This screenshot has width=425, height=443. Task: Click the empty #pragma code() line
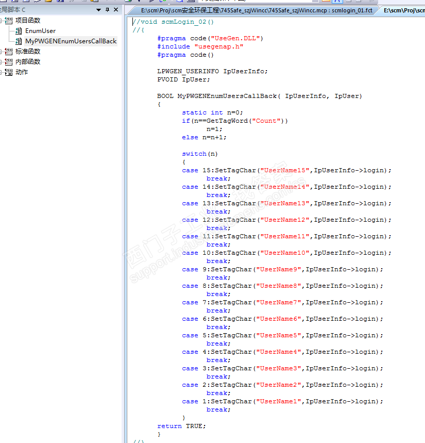(185, 55)
